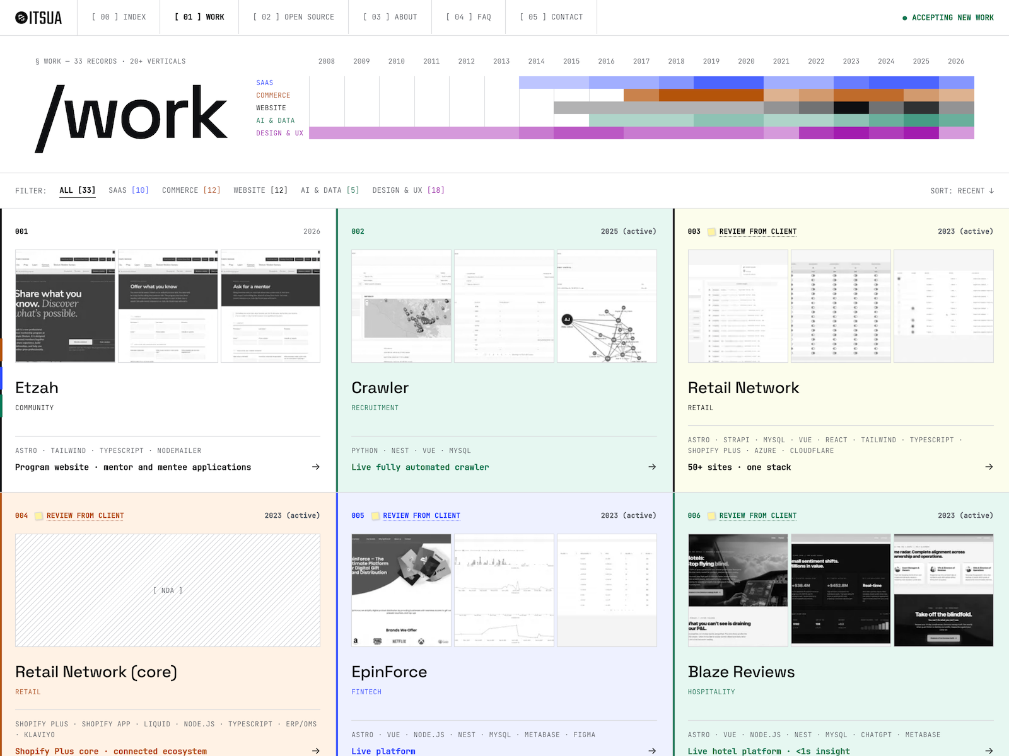Image resolution: width=1009 pixels, height=756 pixels.
Task: Open EpinForce gift card screenshot
Action: [x=401, y=590]
